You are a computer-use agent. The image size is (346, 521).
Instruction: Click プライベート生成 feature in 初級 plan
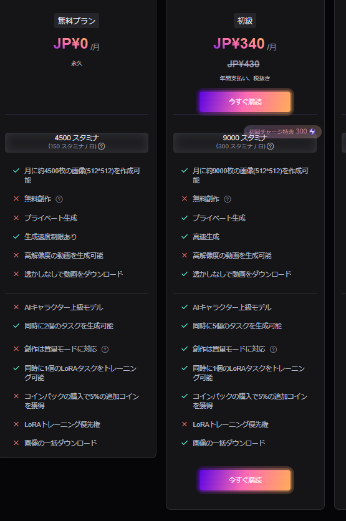pyautogui.click(x=219, y=218)
